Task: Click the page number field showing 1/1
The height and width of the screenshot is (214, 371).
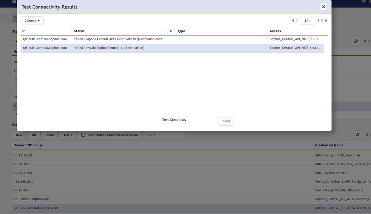Action: [307, 20]
